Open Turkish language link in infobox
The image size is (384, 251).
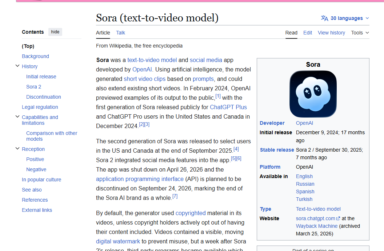[x=304, y=199]
